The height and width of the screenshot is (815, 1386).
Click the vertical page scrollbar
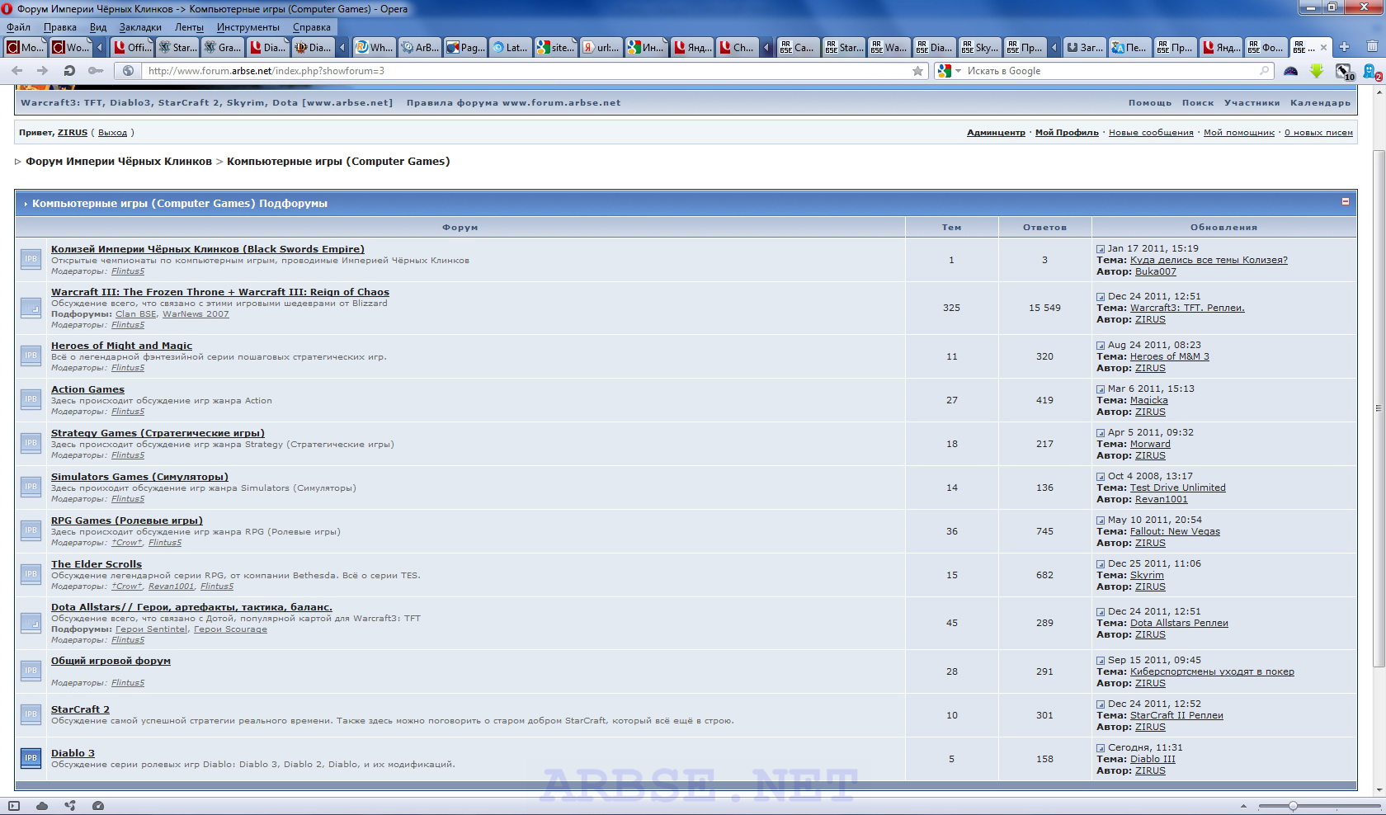click(1379, 408)
